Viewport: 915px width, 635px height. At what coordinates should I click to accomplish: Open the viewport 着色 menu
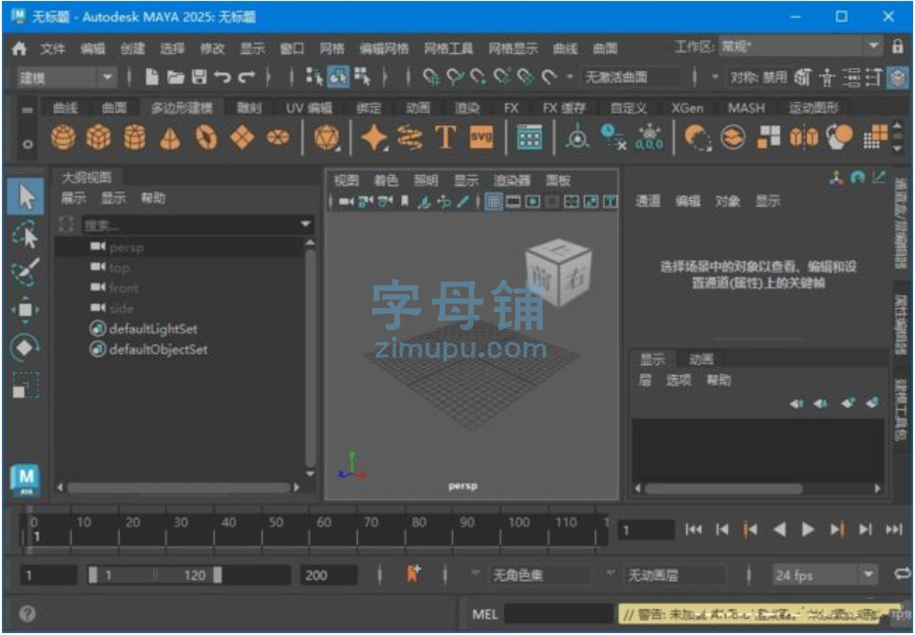(385, 181)
